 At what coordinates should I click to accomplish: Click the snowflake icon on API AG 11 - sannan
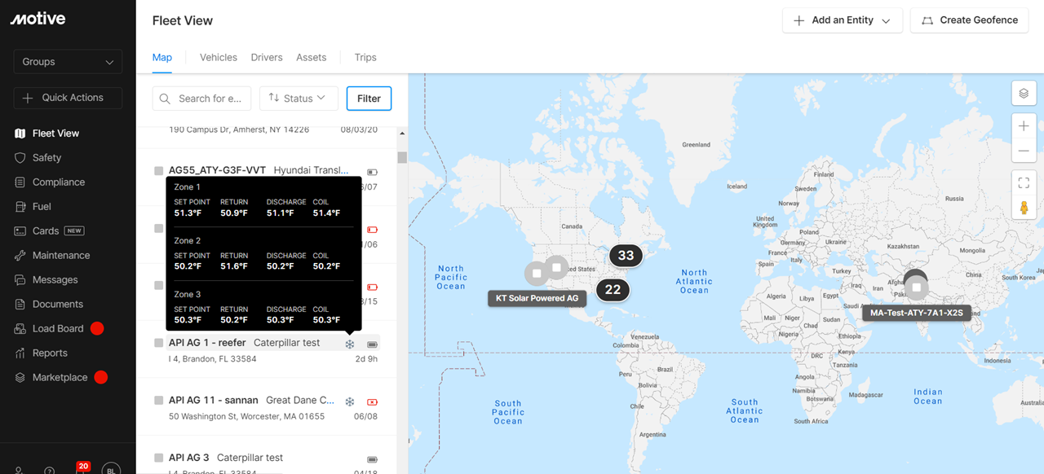(350, 402)
